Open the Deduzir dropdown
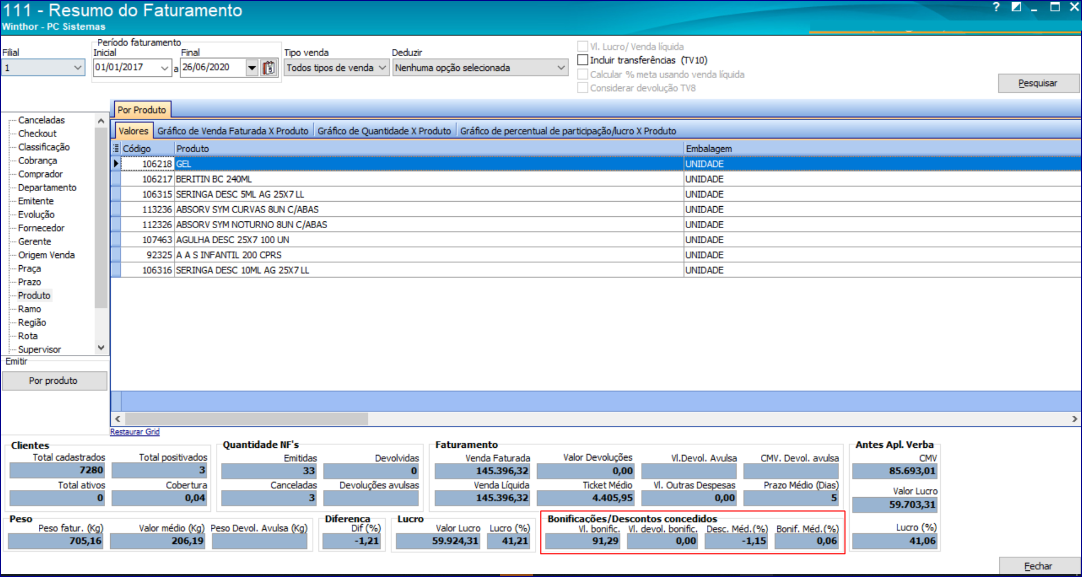The image size is (1082, 577). click(480, 67)
